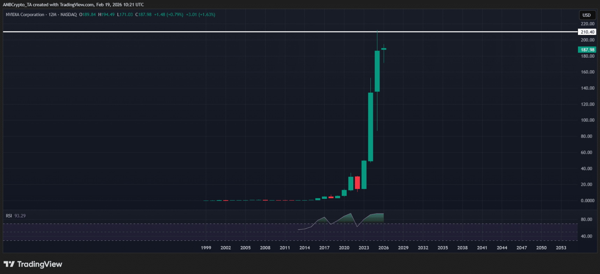Screen dimensions: 600x274
Task: Click the 2053 label on time axis
Action: point(561,247)
